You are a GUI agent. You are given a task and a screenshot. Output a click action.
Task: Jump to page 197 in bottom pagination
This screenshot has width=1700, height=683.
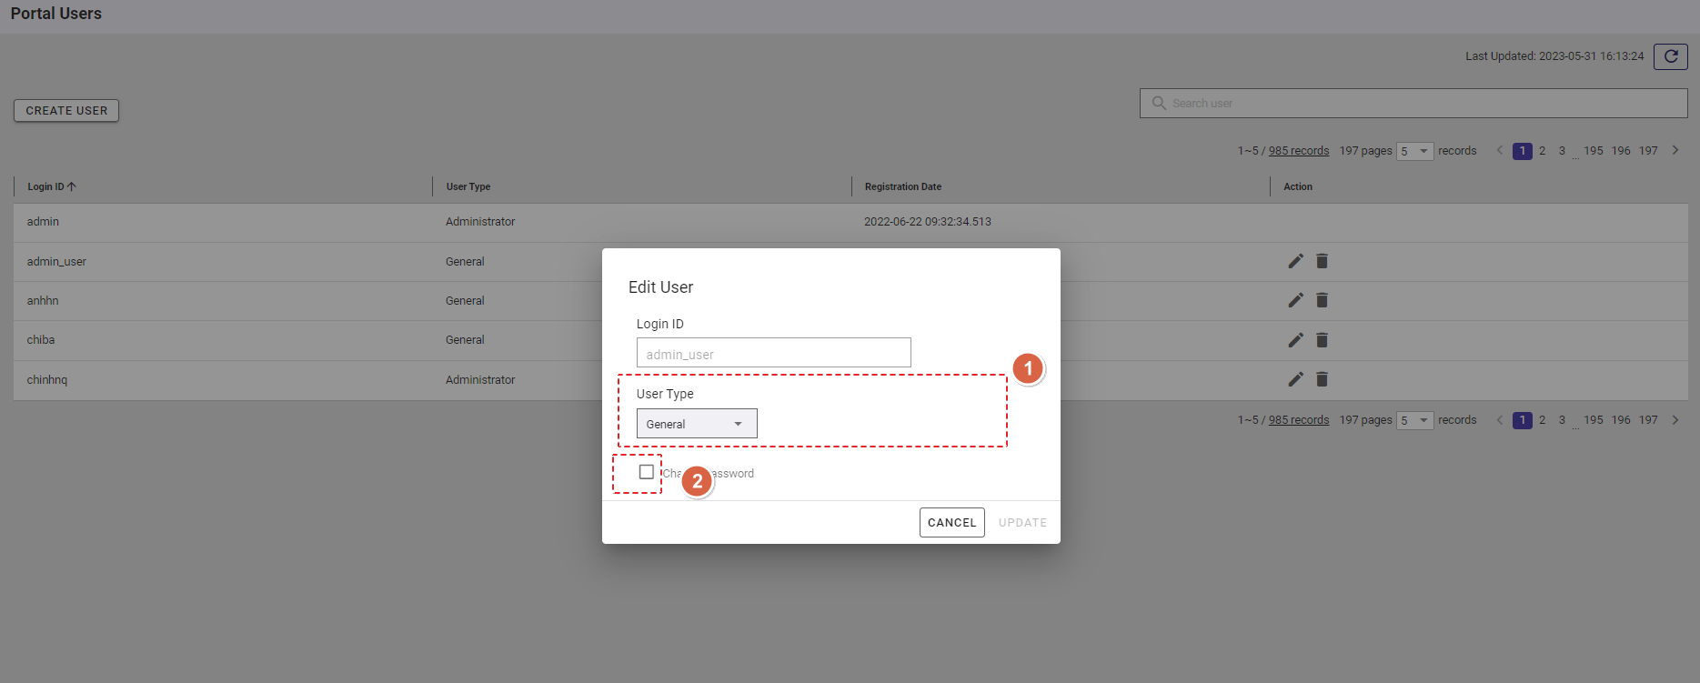pyautogui.click(x=1648, y=420)
